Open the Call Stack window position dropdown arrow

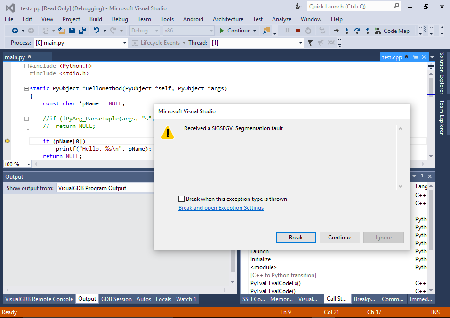414,176
